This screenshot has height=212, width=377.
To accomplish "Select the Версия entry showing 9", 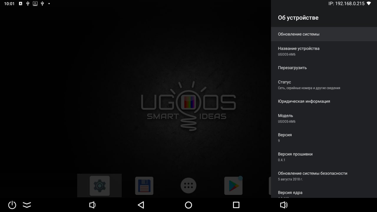I will (x=324, y=138).
